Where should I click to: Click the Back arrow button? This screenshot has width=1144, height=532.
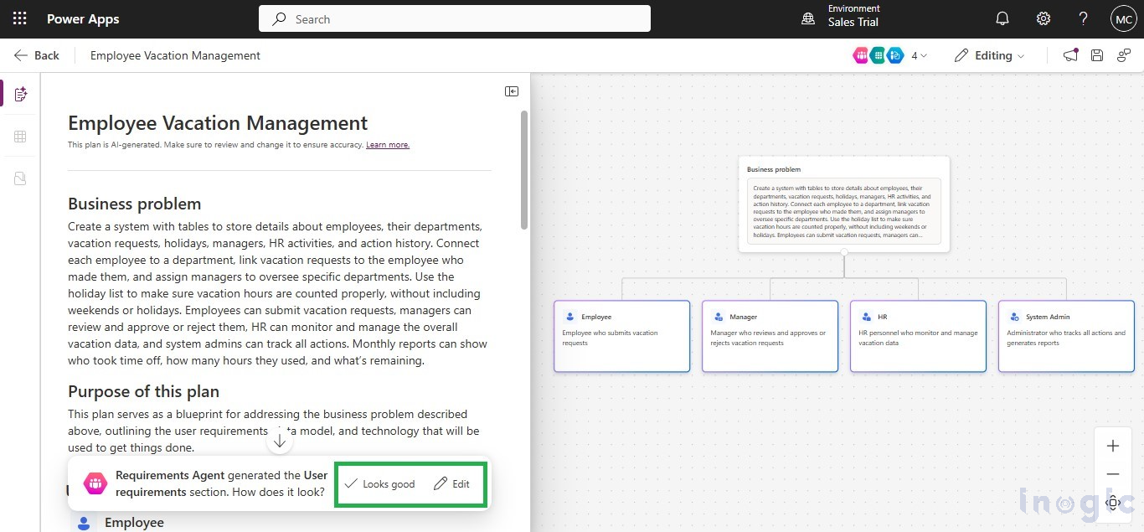37,55
